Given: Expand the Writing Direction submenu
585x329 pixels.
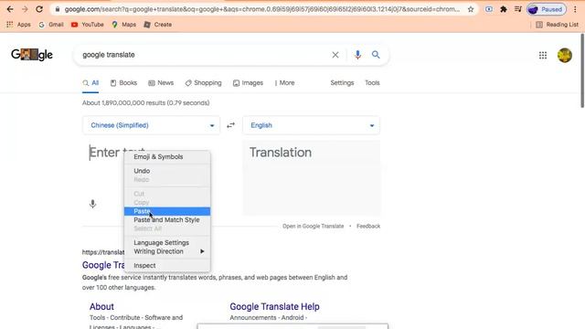Looking at the screenshot, I should point(167,251).
